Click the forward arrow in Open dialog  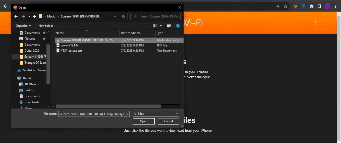[x=23, y=17]
